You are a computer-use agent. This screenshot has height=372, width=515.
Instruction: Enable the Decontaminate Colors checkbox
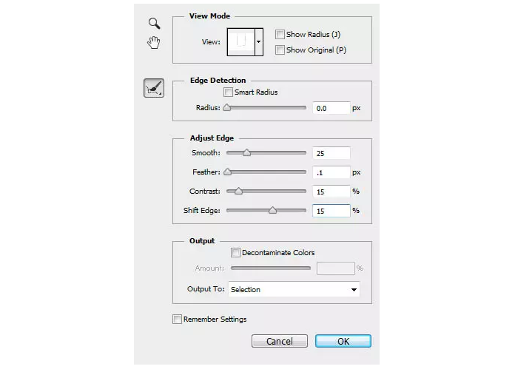pos(236,253)
